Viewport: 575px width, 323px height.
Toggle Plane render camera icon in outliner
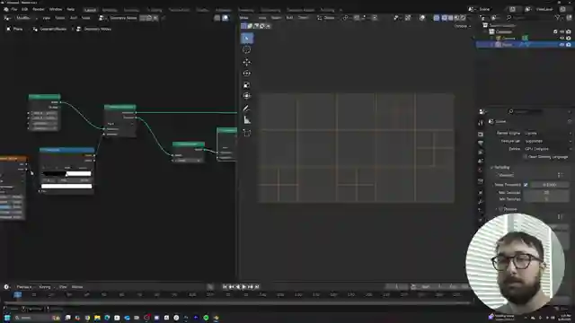[569, 45]
